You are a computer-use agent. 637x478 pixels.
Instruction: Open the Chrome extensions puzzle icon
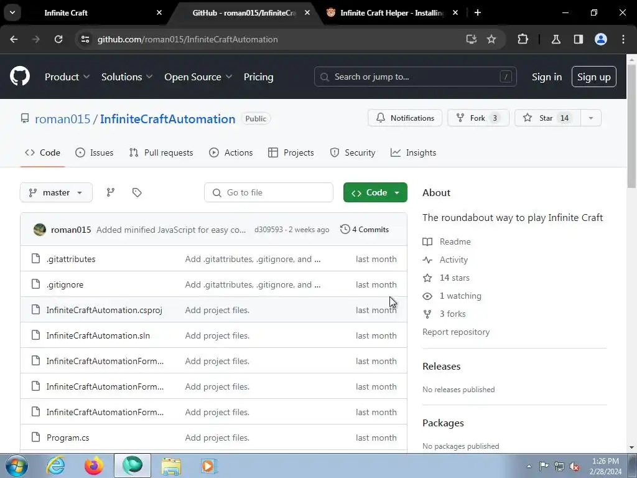523,39
